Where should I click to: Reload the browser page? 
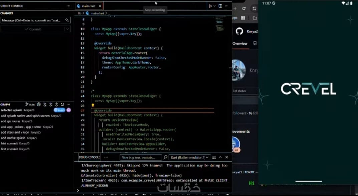(244, 8)
